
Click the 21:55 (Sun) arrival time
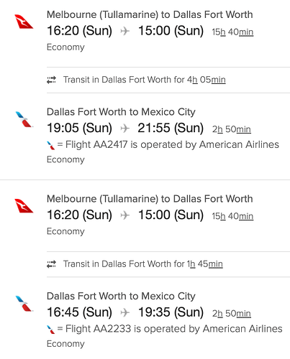[x=171, y=128]
